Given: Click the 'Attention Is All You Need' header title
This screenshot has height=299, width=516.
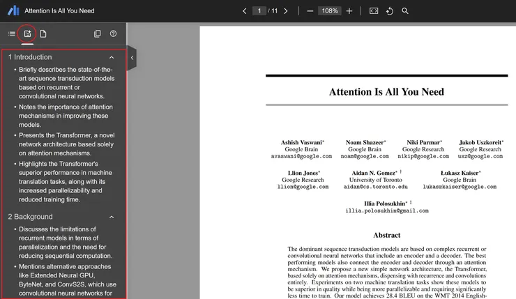Looking at the screenshot, I should tap(59, 11).
